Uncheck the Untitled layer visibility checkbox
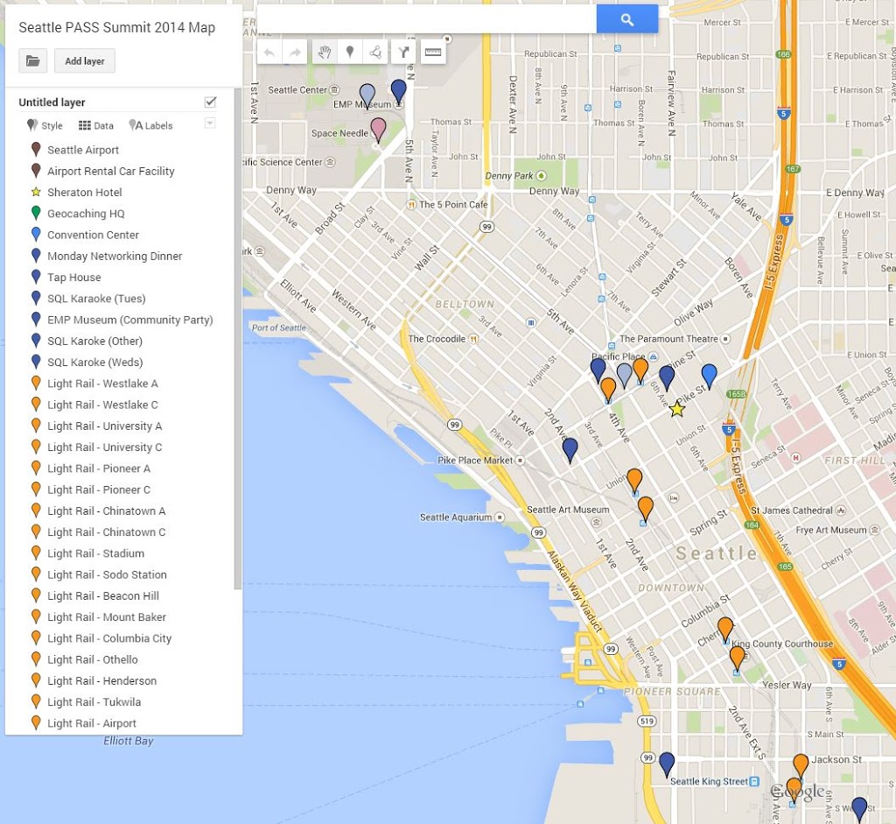The width and height of the screenshot is (896, 824). 210,102
